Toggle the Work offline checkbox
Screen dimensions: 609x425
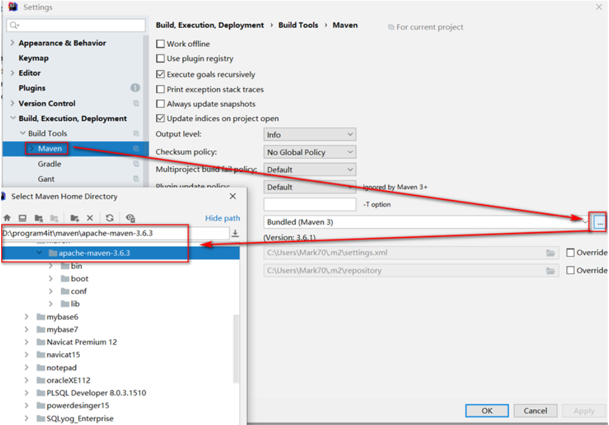point(160,44)
